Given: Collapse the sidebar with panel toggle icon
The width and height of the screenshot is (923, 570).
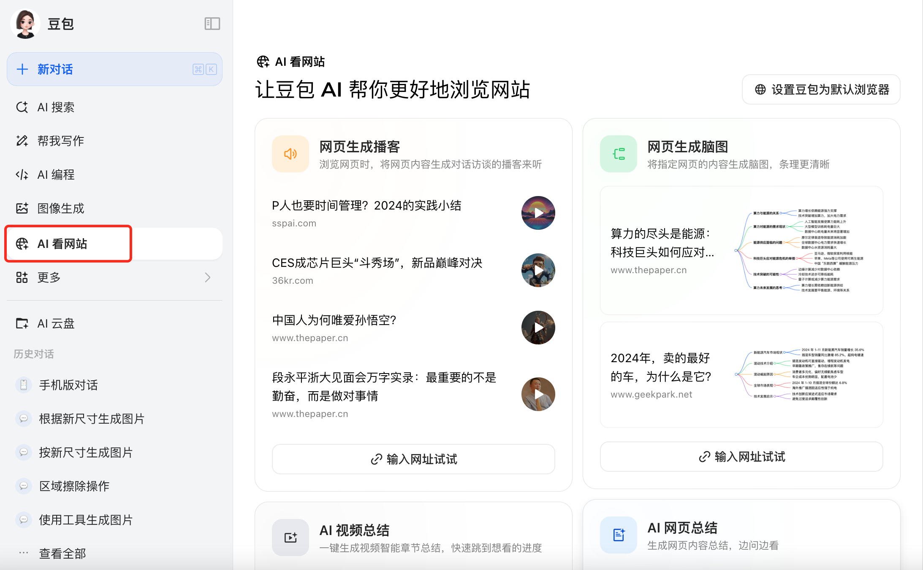Looking at the screenshot, I should pyautogui.click(x=212, y=24).
